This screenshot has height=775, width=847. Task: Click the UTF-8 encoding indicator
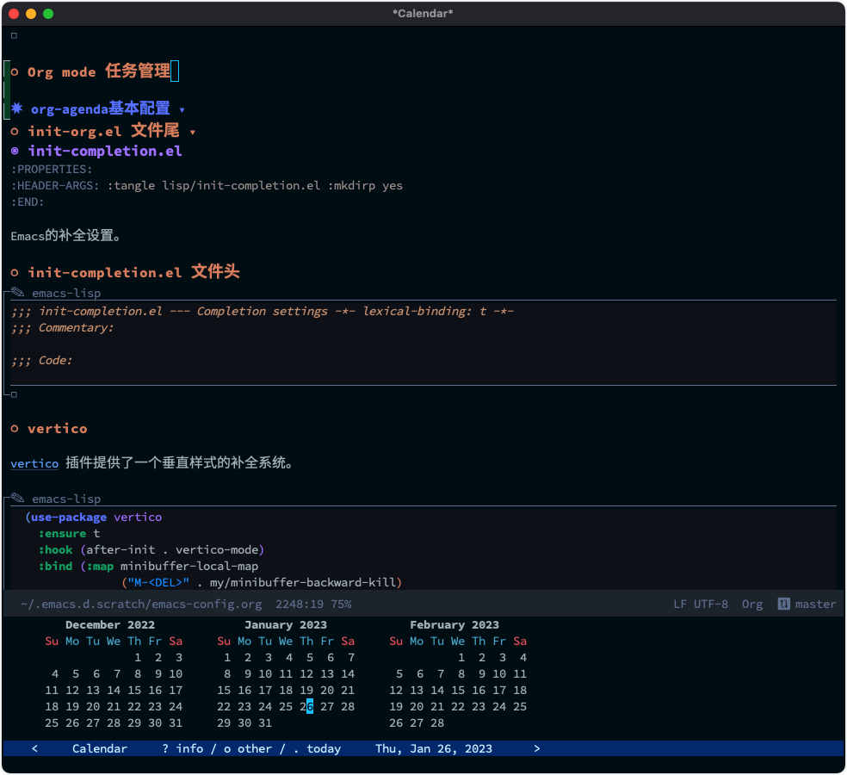(x=710, y=604)
